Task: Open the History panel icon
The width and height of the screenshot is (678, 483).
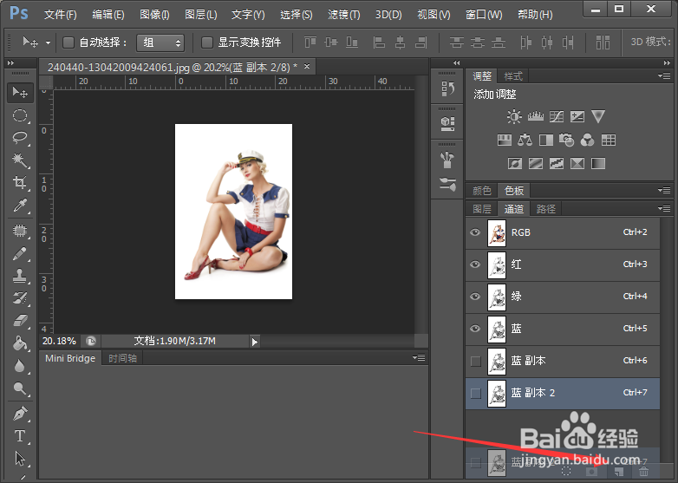Action: (447, 89)
